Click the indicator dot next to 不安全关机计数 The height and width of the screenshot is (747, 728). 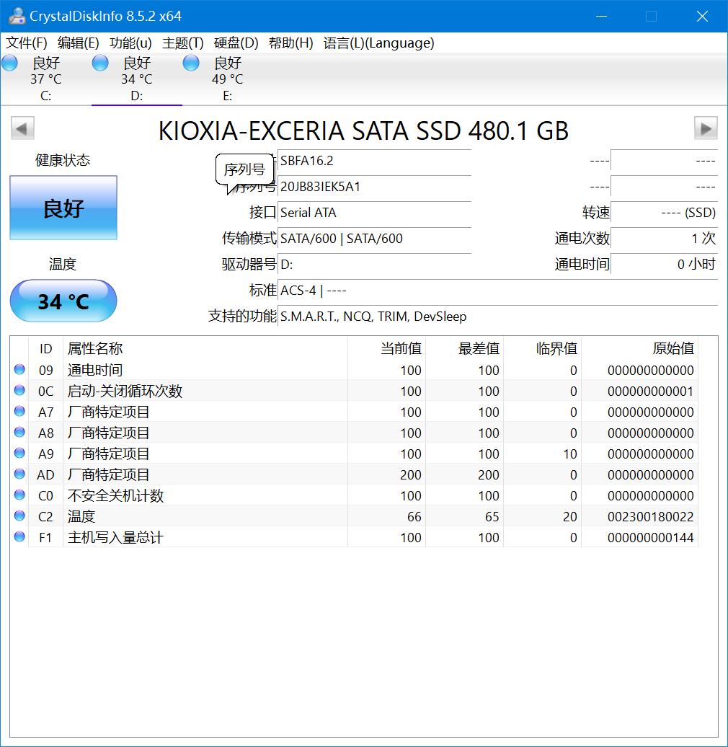(x=19, y=495)
